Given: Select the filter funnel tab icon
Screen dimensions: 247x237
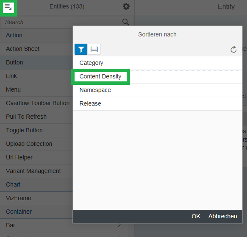Looking at the screenshot, I should [81, 49].
